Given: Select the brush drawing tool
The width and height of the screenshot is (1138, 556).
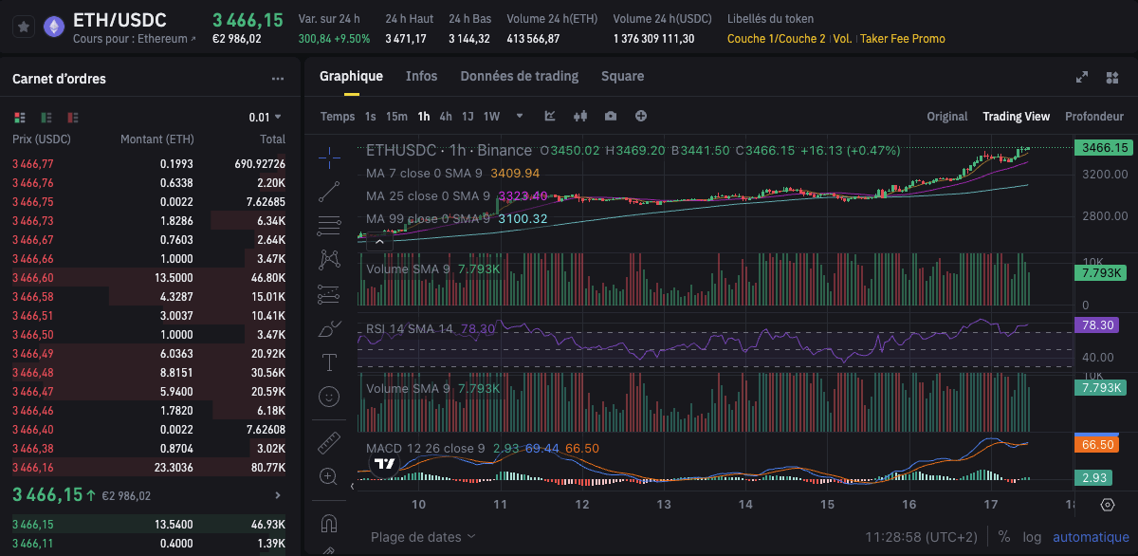Looking at the screenshot, I should click(x=329, y=328).
